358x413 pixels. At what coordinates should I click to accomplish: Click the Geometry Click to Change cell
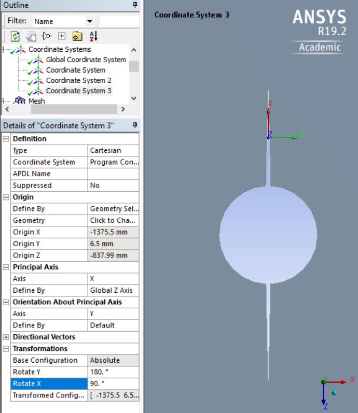[x=113, y=220]
